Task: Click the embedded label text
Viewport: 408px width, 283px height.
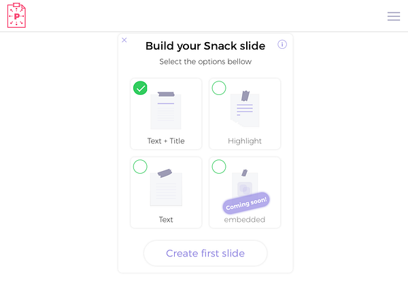Action: coord(245,220)
